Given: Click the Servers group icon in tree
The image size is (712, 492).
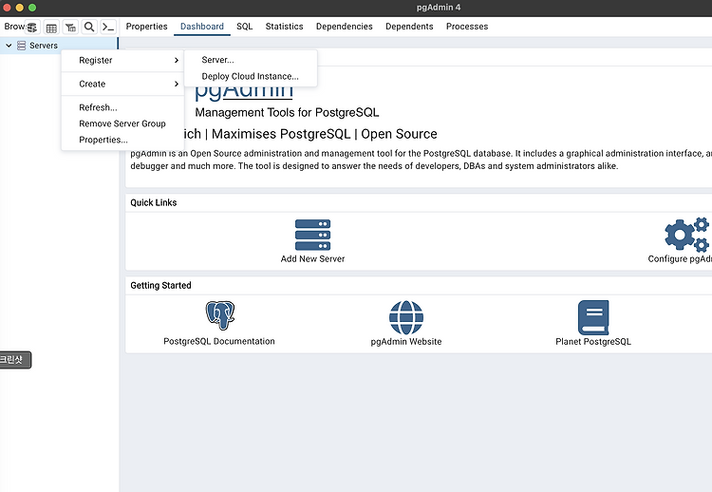Looking at the screenshot, I should 21,46.
